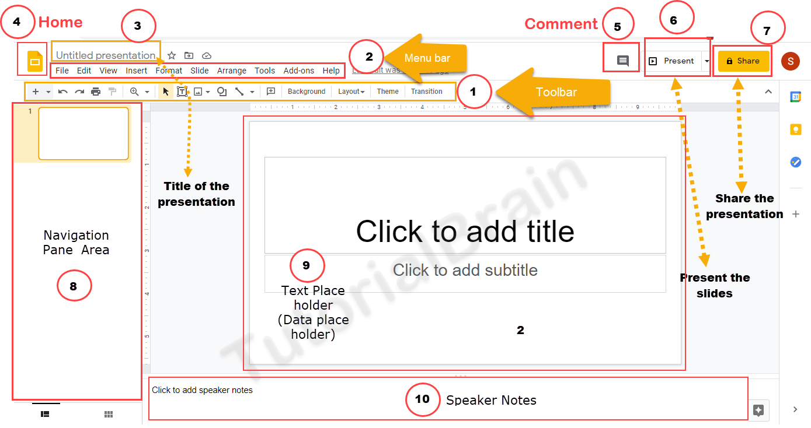Open the Add-ons menu
The height and width of the screenshot is (428, 811).
(298, 70)
